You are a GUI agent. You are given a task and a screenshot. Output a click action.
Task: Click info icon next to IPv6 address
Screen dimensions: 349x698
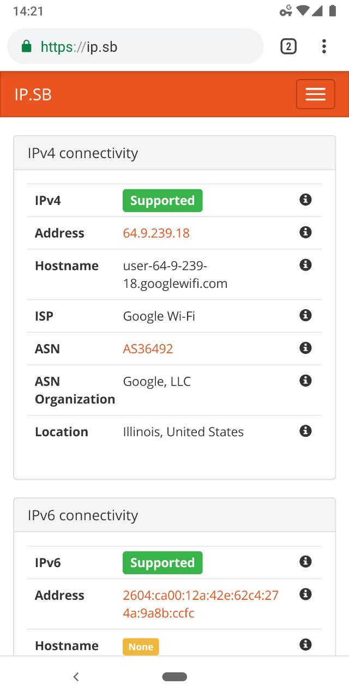305,595
